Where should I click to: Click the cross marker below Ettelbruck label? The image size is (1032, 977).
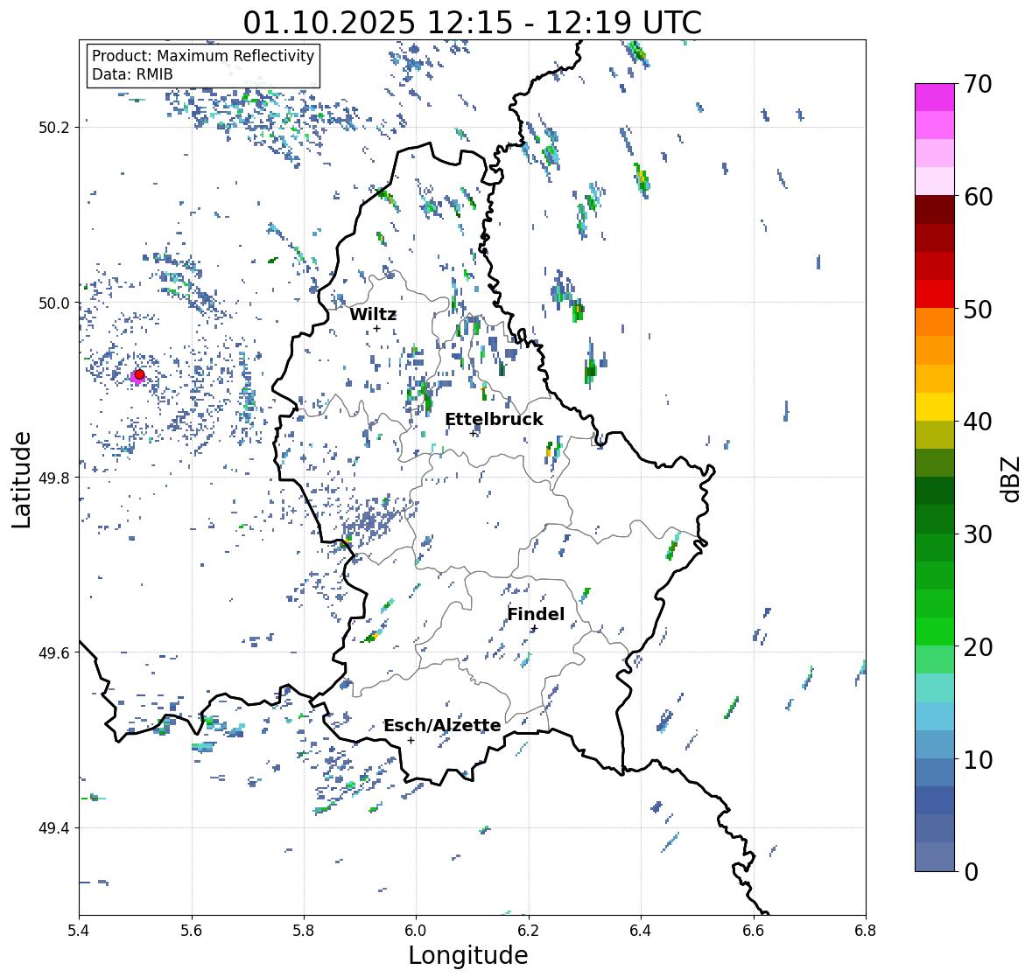tap(473, 433)
